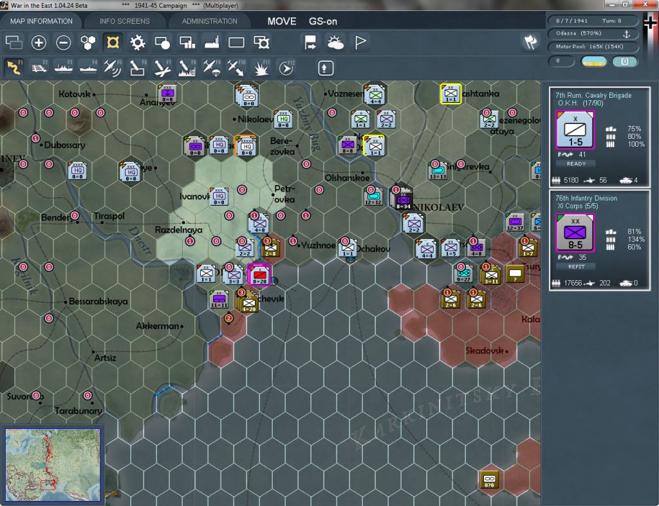Open 76th Infantry Division unit details
The width and height of the screenshot is (659, 506).
tap(586, 198)
